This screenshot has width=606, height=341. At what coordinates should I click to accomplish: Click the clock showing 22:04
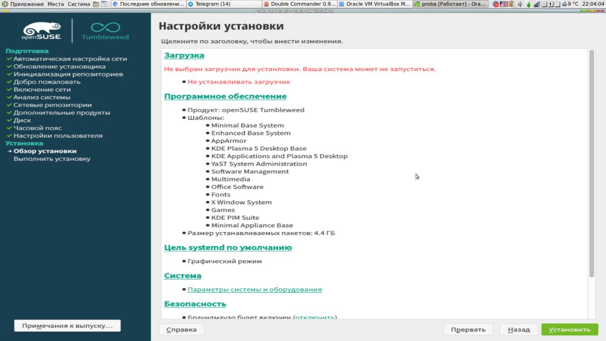click(593, 4)
